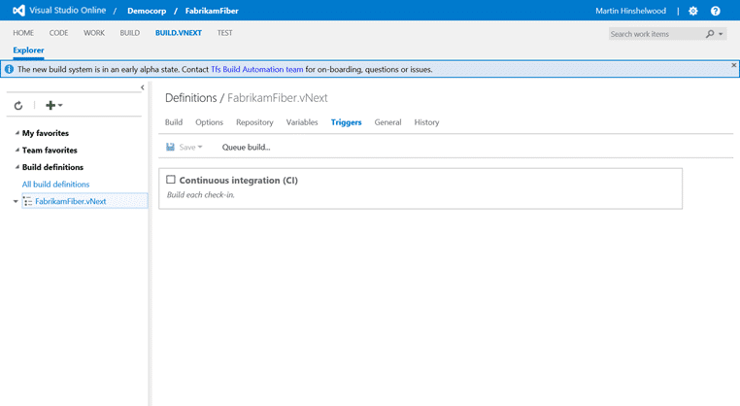Image resolution: width=740 pixels, height=406 pixels.
Task: Switch to the Options tab
Action: pos(209,122)
